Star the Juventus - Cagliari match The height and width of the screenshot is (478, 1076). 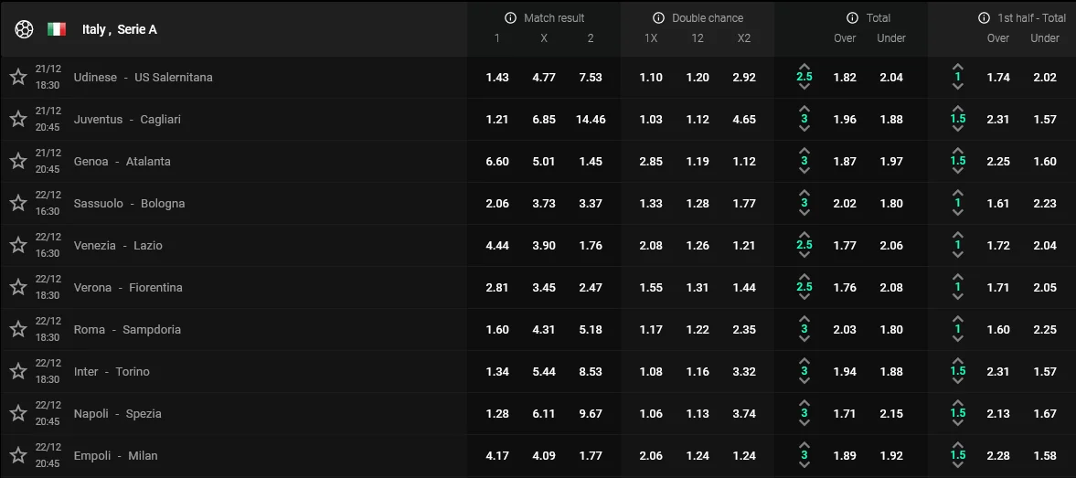(x=17, y=119)
